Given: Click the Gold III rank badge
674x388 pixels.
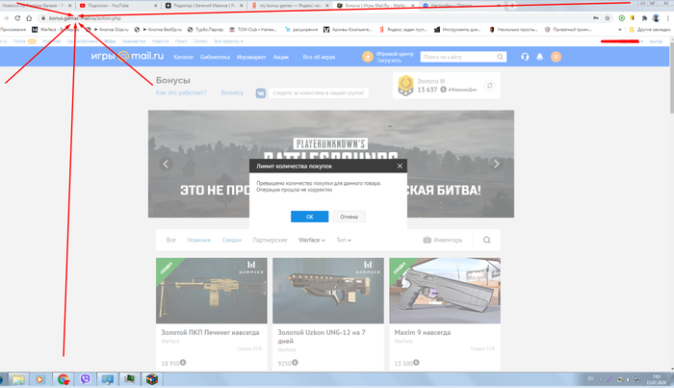Looking at the screenshot, I should click(x=405, y=85).
